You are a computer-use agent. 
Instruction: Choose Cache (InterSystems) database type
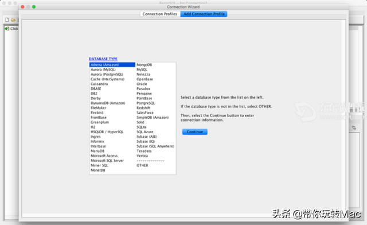tap(107, 79)
